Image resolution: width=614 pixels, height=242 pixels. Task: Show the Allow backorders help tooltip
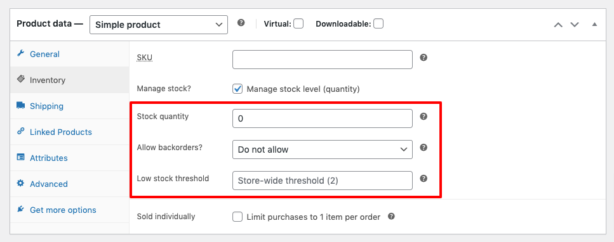424,148
